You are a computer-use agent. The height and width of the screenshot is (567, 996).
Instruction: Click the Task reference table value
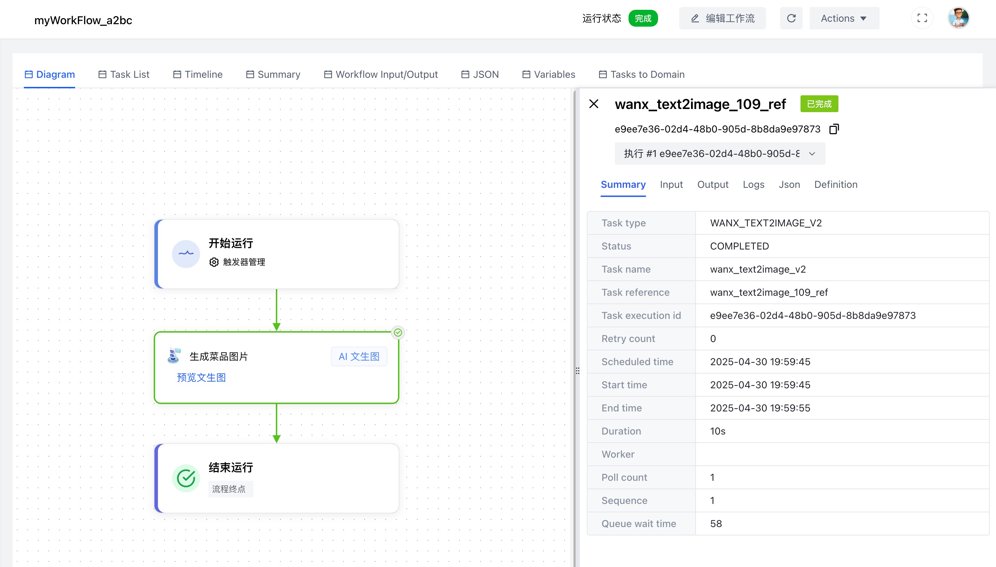point(769,293)
